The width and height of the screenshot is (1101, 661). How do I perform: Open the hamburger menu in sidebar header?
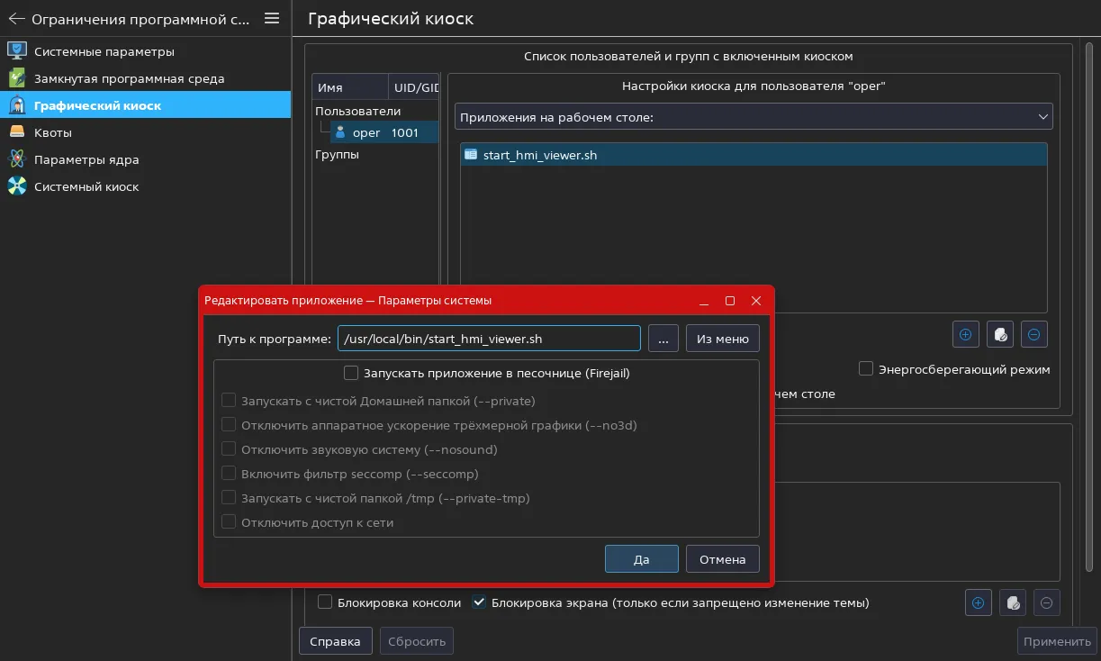[x=272, y=19]
